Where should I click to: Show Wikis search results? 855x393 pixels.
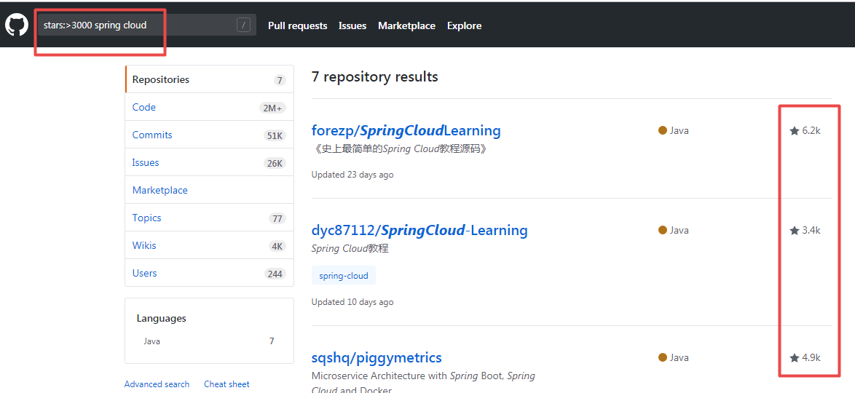point(210,246)
